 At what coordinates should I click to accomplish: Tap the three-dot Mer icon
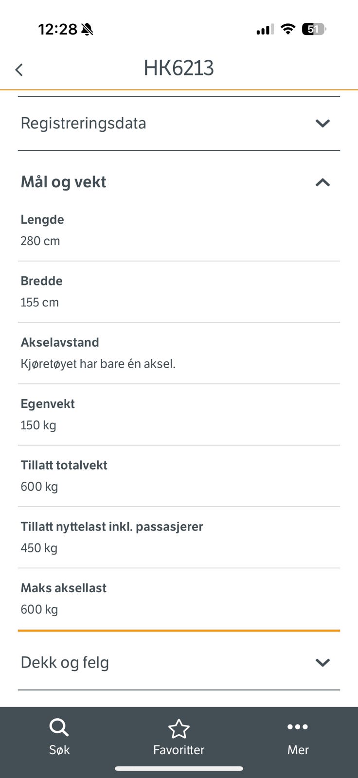[x=298, y=727]
